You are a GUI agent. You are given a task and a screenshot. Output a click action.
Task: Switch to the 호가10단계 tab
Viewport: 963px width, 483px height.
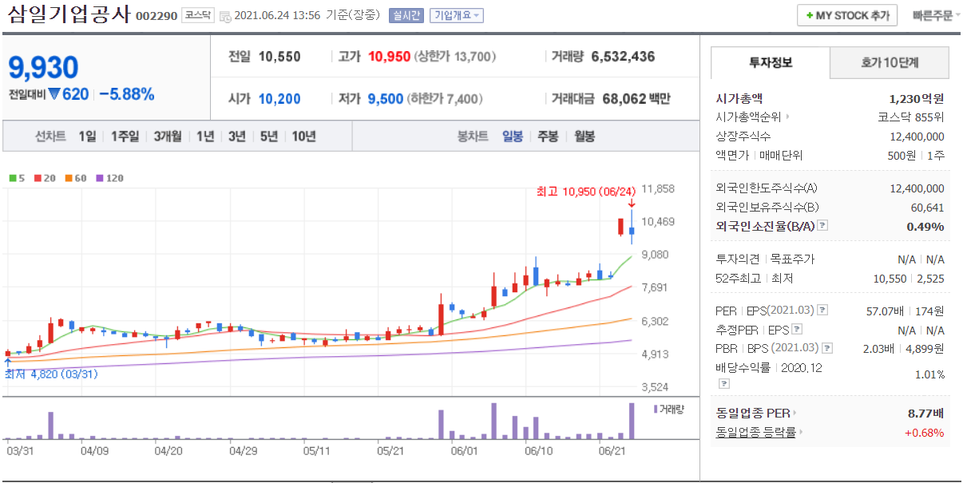pos(890,62)
